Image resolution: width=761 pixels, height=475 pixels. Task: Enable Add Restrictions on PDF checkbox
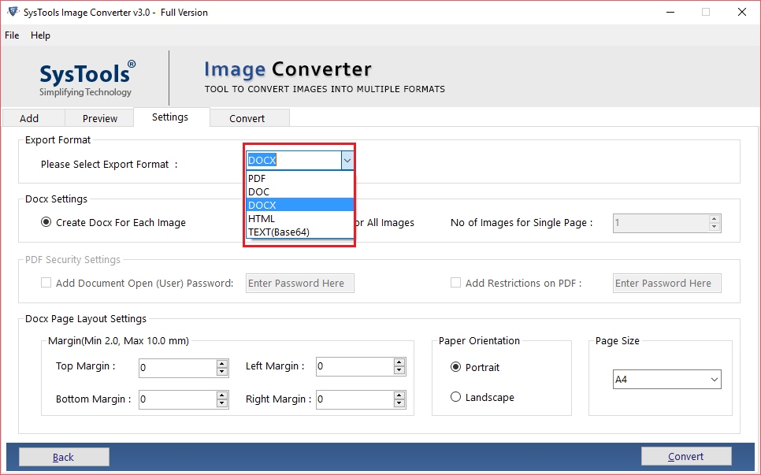[x=455, y=282]
